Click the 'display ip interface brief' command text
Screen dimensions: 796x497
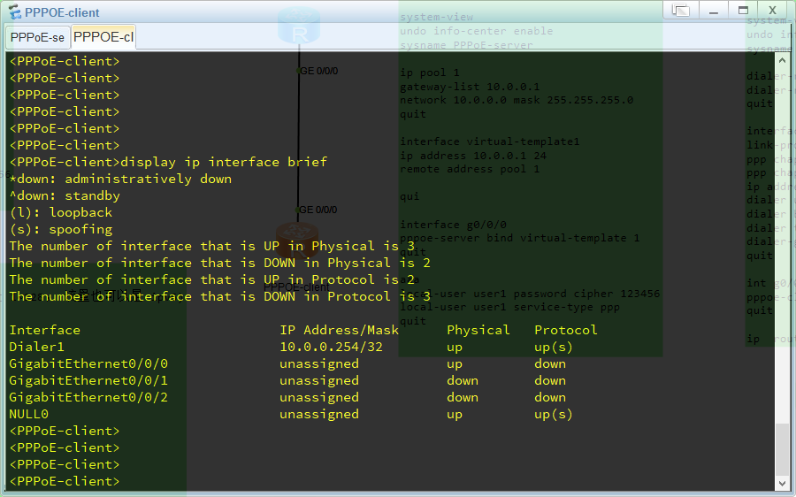224,162
